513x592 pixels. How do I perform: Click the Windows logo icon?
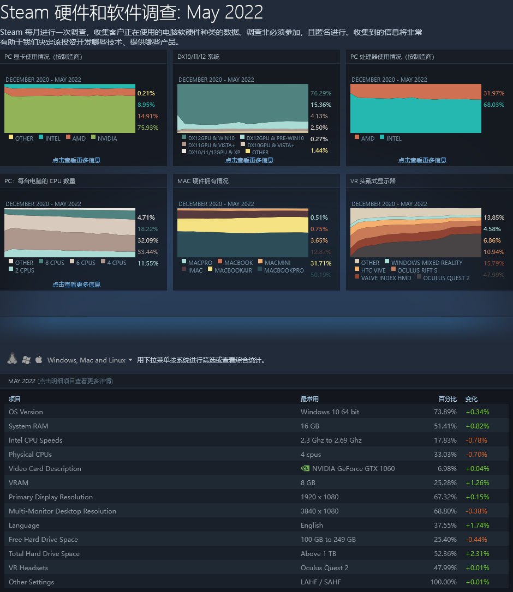26,360
